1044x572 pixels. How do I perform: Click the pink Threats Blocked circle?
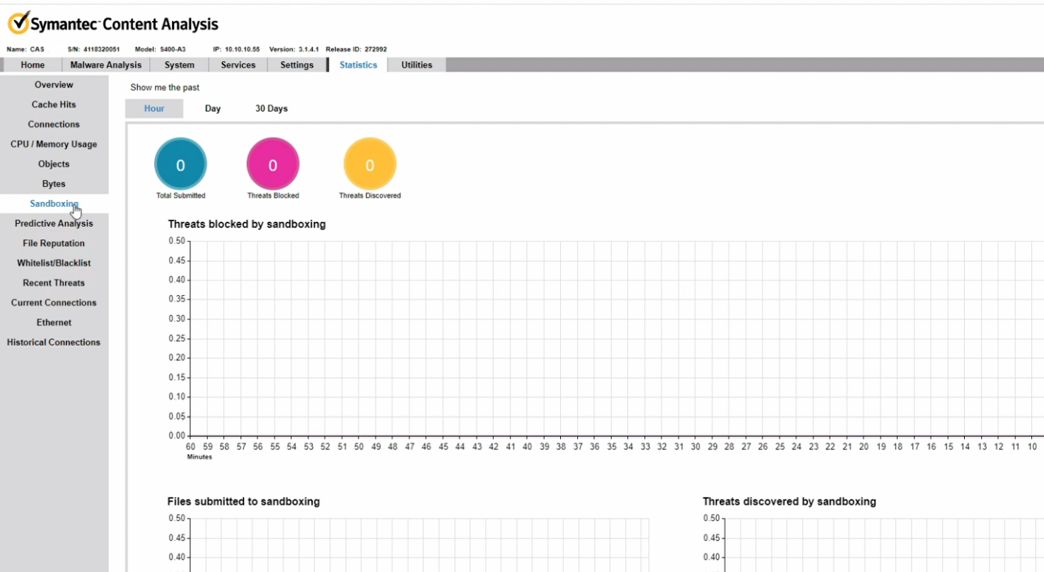pyautogui.click(x=273, y=165)
